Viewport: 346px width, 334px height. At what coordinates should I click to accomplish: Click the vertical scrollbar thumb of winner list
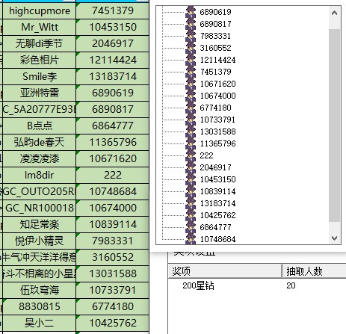[x=335, y=126]
